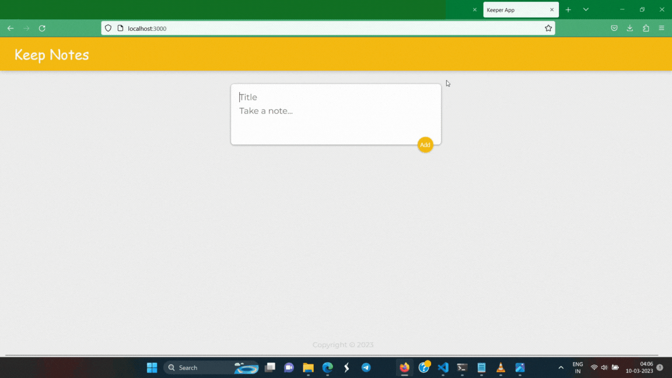Open Task View from the taskbar
Image resolution: width=672 pixels, height=378 pixels.
pyautogui.click(x=270, y=367)
